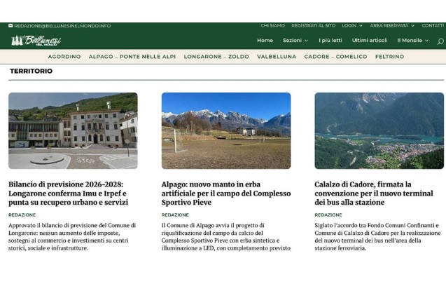The height and width of the screenshot is (291, 446).
Task: Expand the Il Mensile dropdown
Action: tap(412, 41)
